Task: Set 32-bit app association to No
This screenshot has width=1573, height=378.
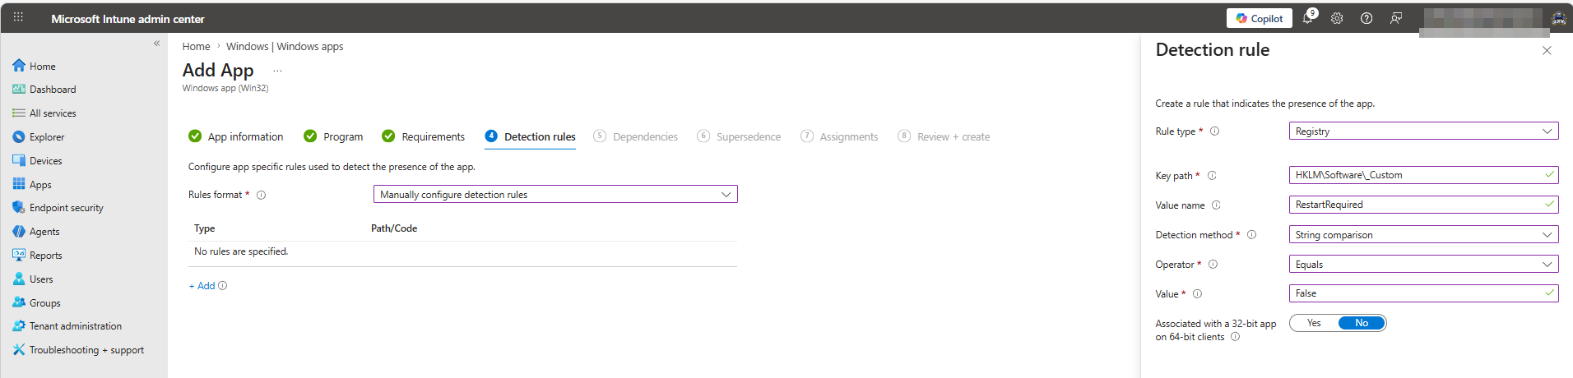Action: (1362, 323)
